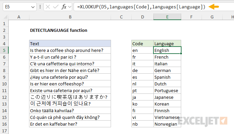Select the 'Italian' language cell
234x134 pixels.
coord(167,64)
